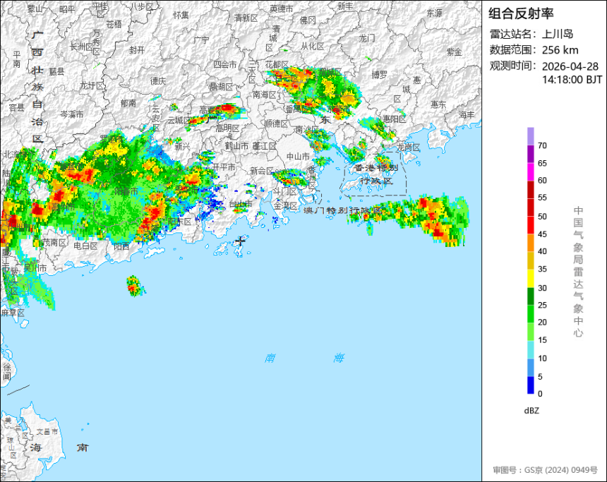Select the deep blue 0–5 dBZ legend band
Viewport: 607px width, 482px height.
click(530, 385)
